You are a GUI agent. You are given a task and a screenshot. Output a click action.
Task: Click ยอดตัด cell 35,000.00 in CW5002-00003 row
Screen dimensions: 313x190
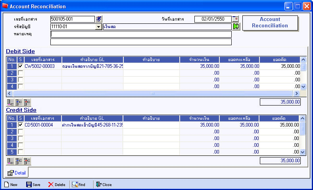[x=280, y=66]
